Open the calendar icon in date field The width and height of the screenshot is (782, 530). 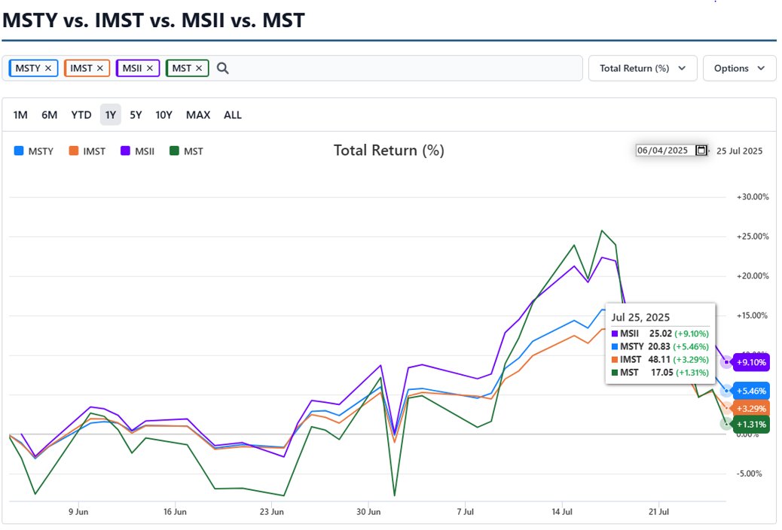tap(701, 150)
